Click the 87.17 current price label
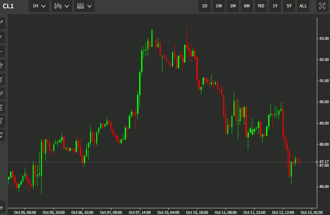 (324, 162)
